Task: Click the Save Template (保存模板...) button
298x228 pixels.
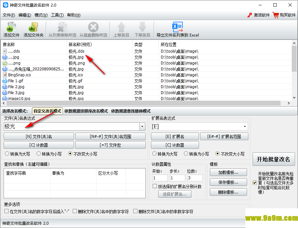Action: pos(228,182)
